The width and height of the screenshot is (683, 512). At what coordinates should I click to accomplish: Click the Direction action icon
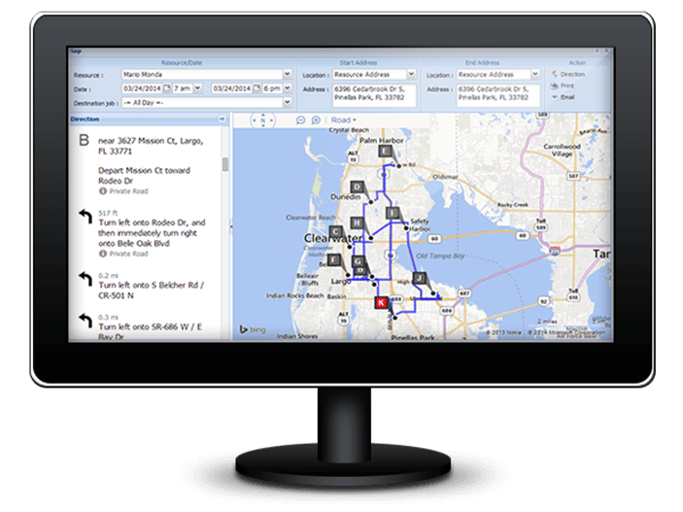point(555,74)
